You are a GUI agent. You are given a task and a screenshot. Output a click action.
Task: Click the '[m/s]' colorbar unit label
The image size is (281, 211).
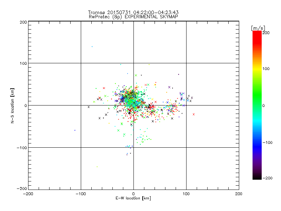[x=258, y=28]
